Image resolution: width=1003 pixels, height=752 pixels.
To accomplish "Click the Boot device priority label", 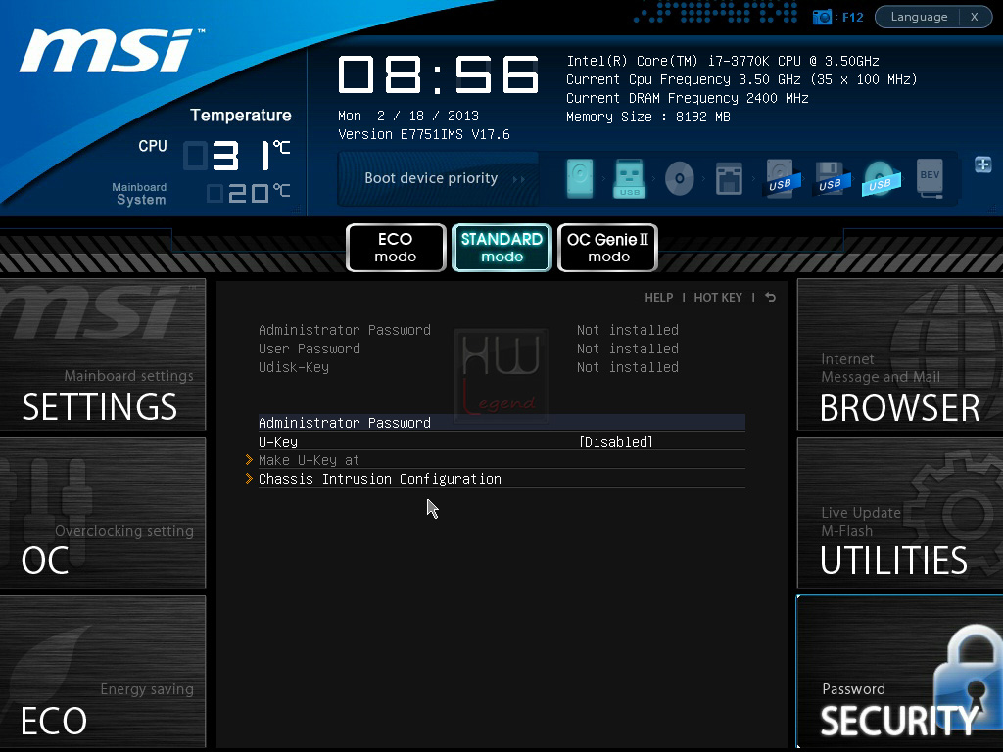I will click(431, 178).
